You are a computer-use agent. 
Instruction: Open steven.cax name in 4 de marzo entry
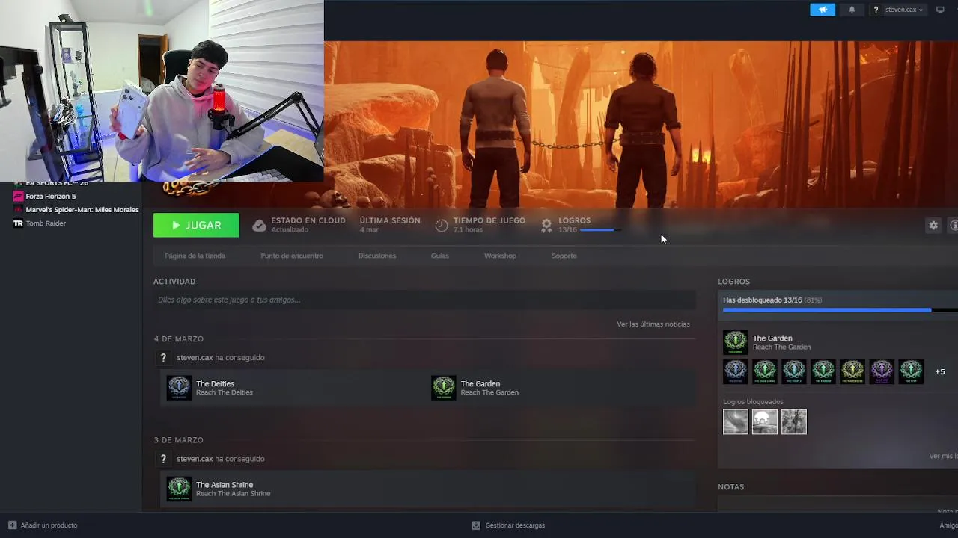coord(195,358)
